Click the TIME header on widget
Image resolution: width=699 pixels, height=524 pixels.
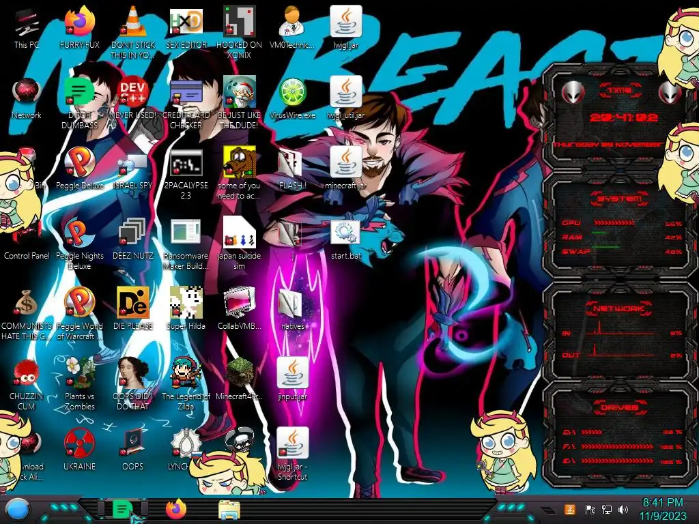[620, 90]
